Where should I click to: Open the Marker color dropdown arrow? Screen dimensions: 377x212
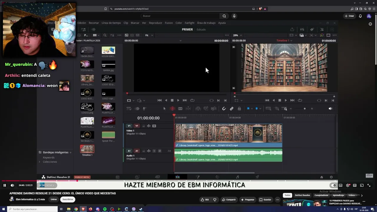tap(260, 109)
